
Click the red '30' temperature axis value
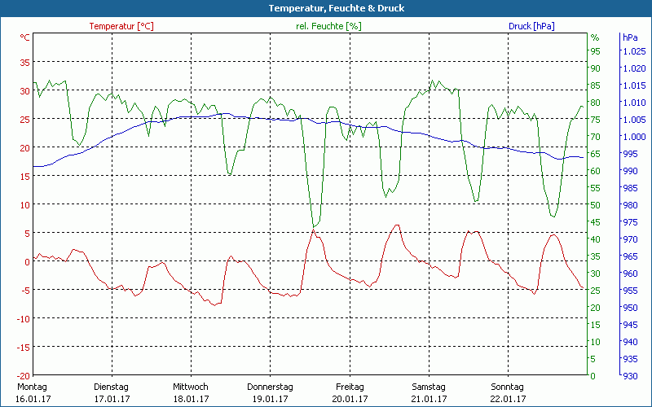pos(24,91)
